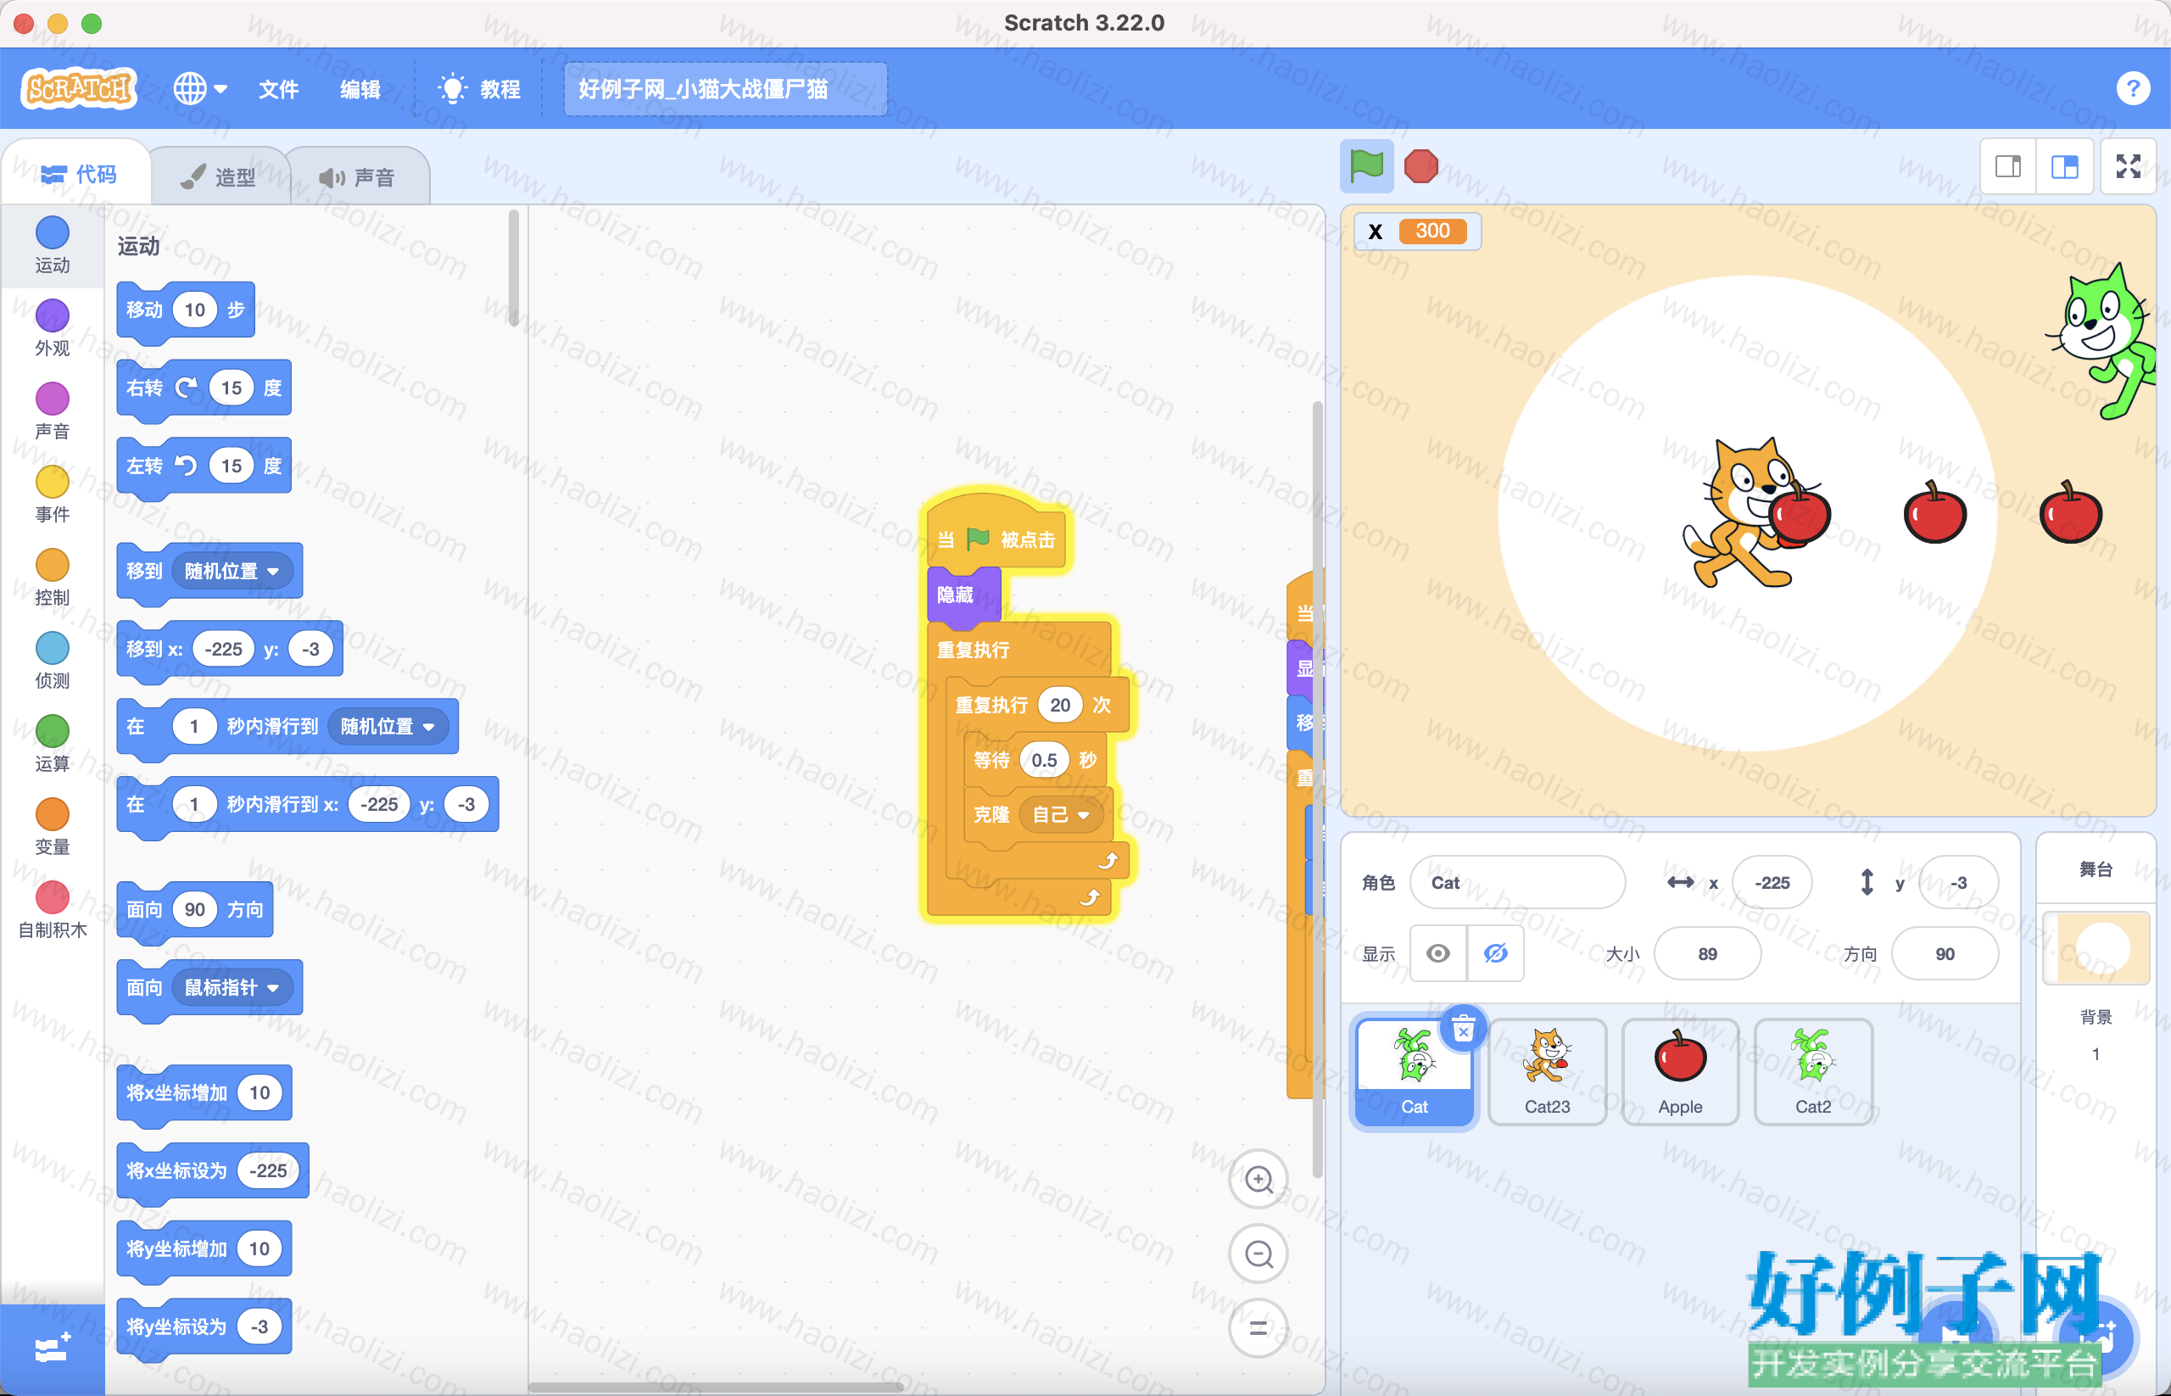Select the 事件 events category
Screen dimensions: 2171x1396
pos(53,495)
